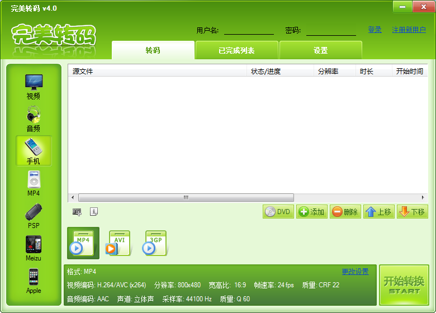Choose the 手机 mobile phone category
436x313 pixels.
tap(34, 151)
